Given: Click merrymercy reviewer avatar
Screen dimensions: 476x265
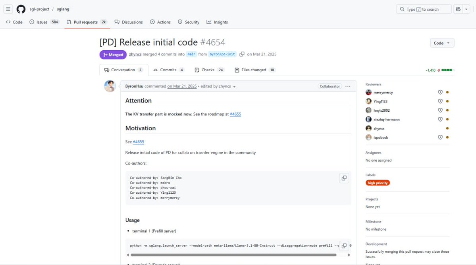Looking at the screenshot, I should pyautogui.click(x=368, y=92).
